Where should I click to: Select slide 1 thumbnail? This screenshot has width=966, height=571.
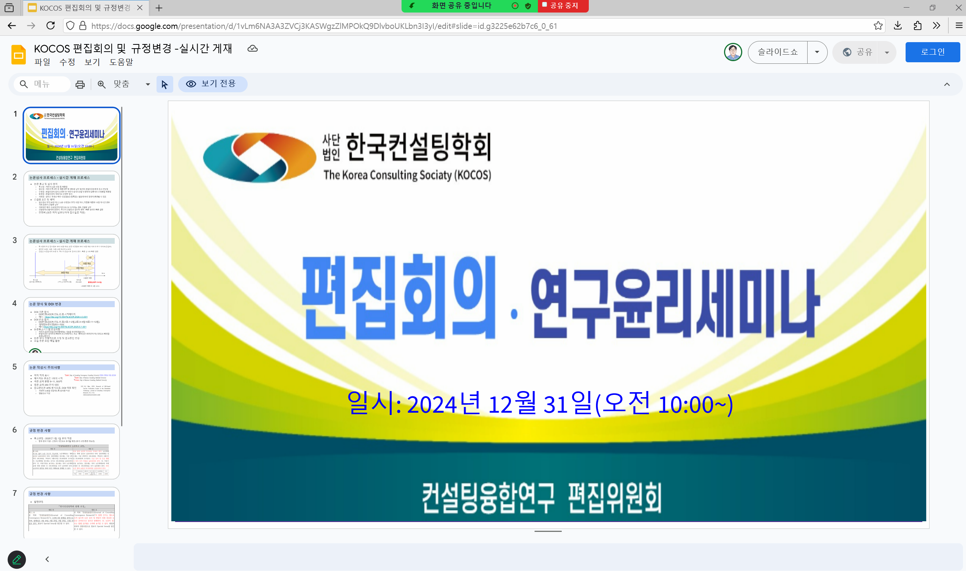(71, 135)
